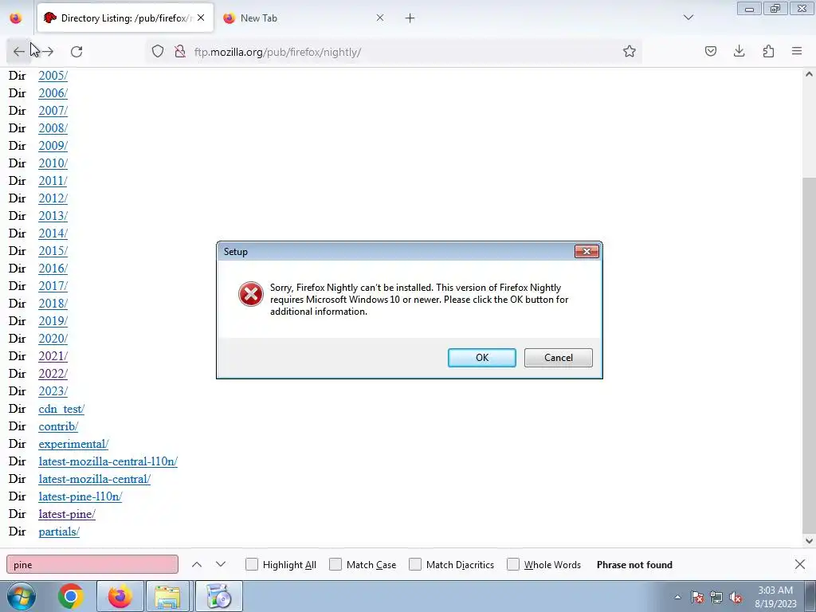The image size is (816, 612).
Task: Reload the directory listing page
Action: [x=76, y=52]
